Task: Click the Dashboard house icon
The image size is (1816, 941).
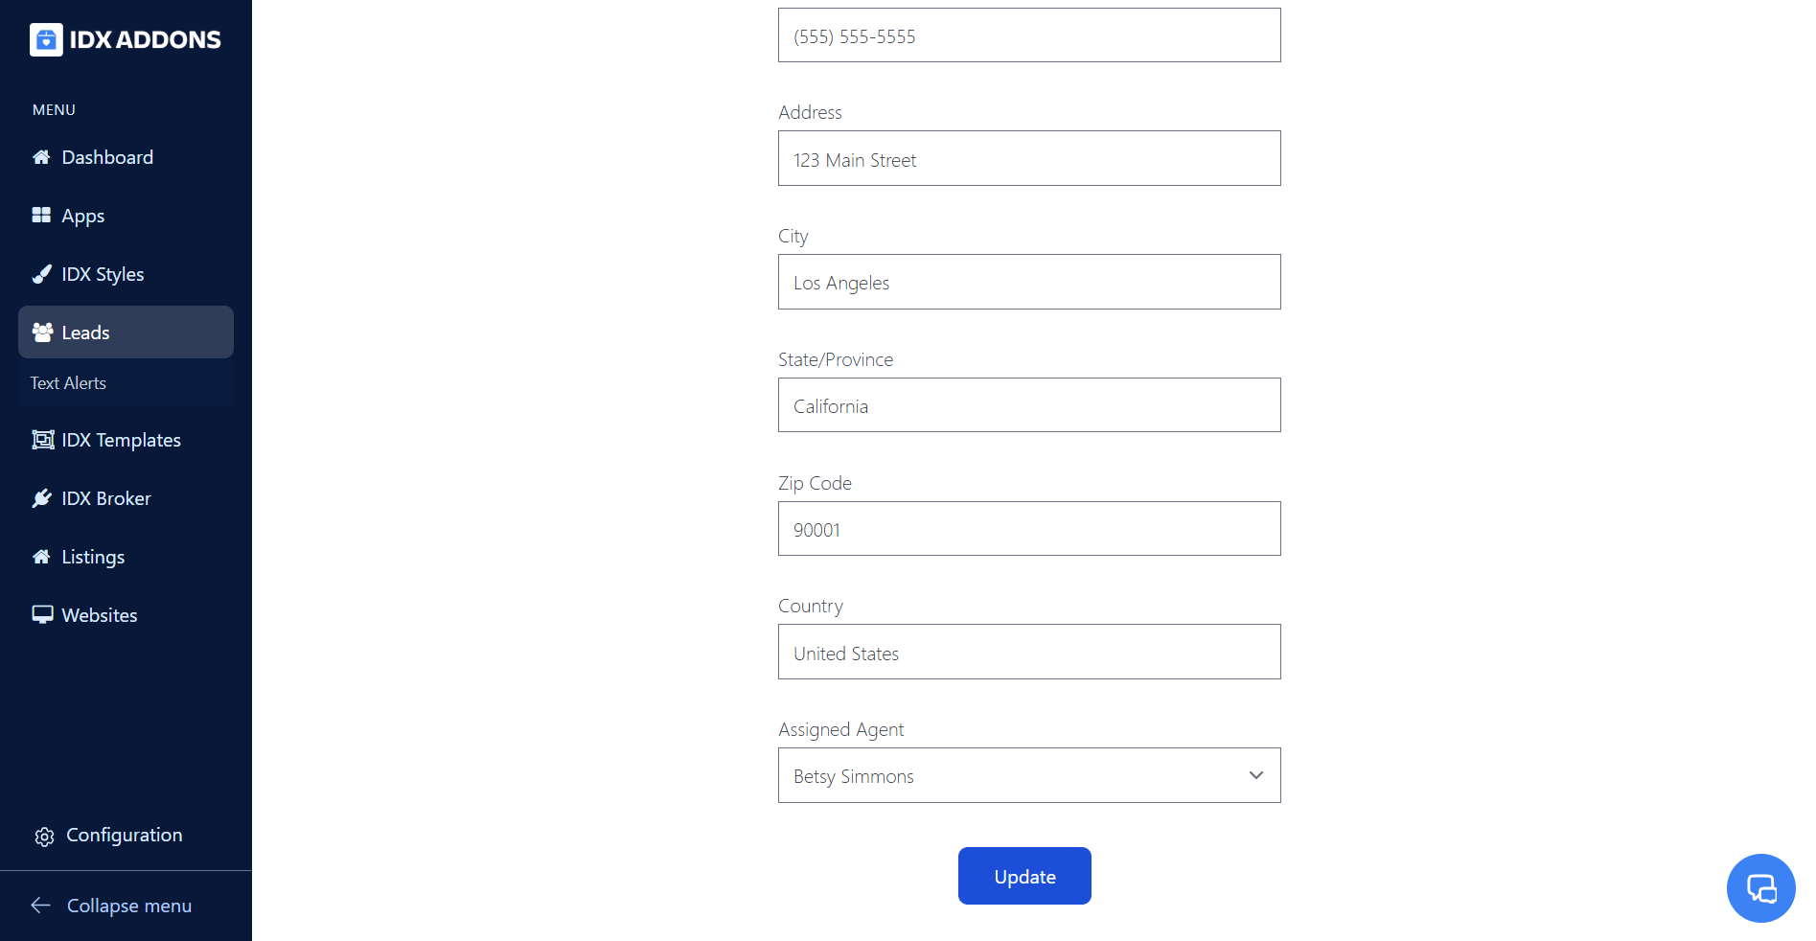Action: pyautogui.click(x=41, y=157)
